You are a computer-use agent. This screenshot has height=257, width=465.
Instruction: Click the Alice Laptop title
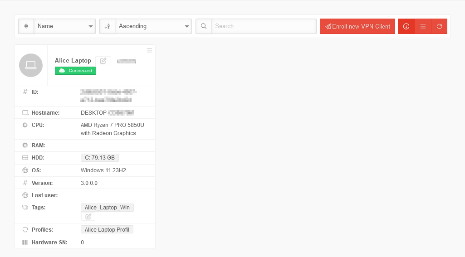pos(73,61)
